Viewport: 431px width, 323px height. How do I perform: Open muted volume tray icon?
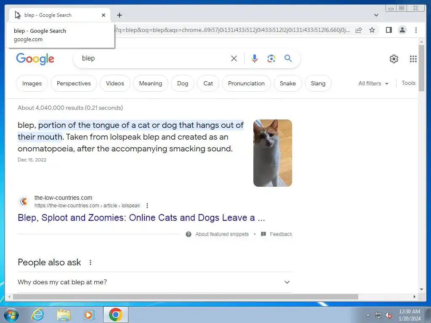(x=388, y=315)
